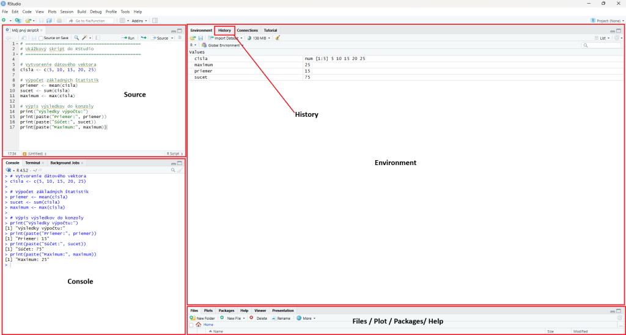This screenshot has width=626, height=335.
Task: Click the print icon in the main toolbar
Action: [x=59, y=20]
